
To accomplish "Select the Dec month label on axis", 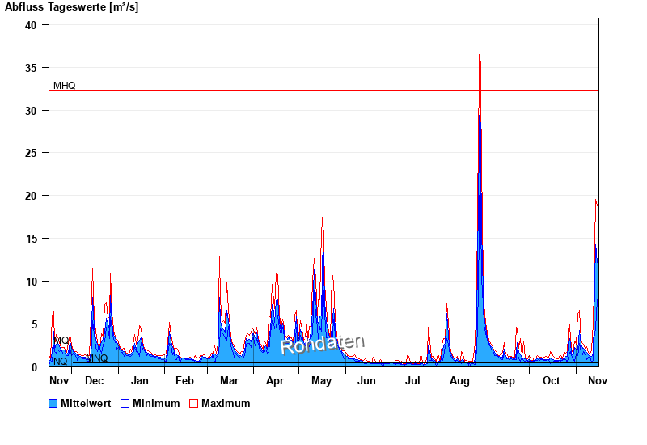I will [94, 380].
